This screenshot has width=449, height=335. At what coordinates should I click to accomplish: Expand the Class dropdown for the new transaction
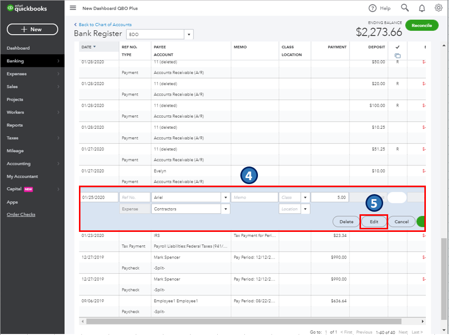[306, 197]
